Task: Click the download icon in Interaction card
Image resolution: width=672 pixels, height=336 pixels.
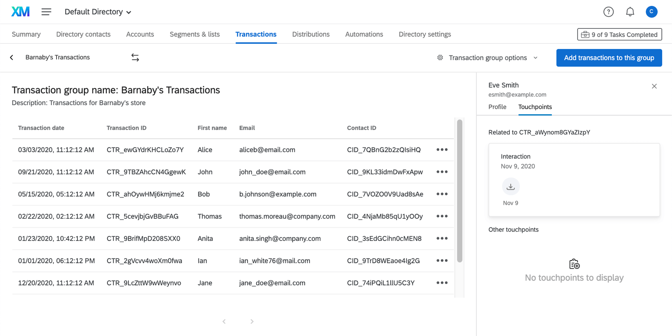Action: (511, 187)
